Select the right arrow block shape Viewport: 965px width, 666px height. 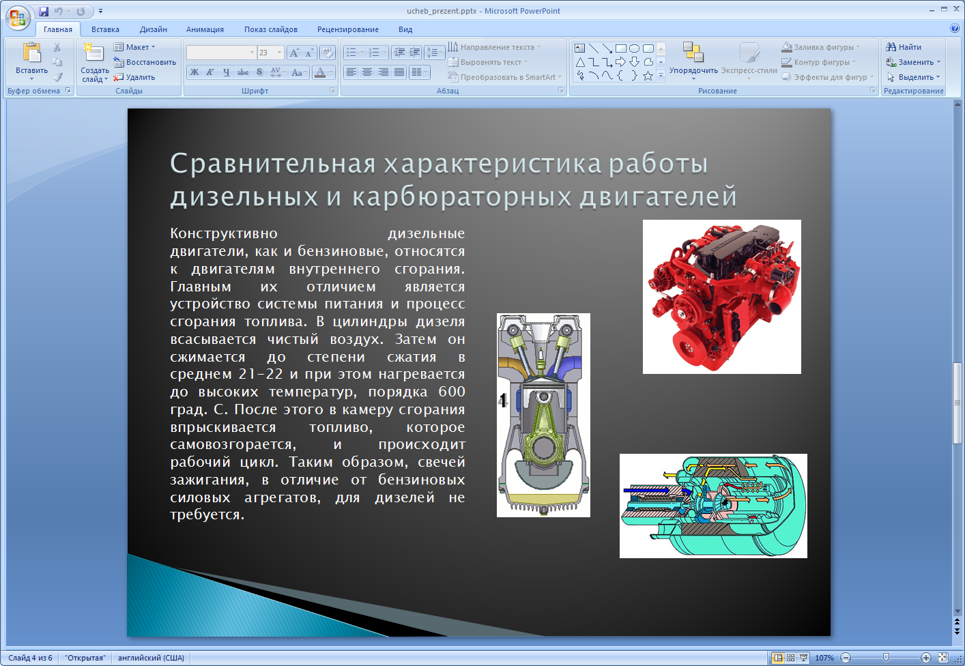(621, 62)
